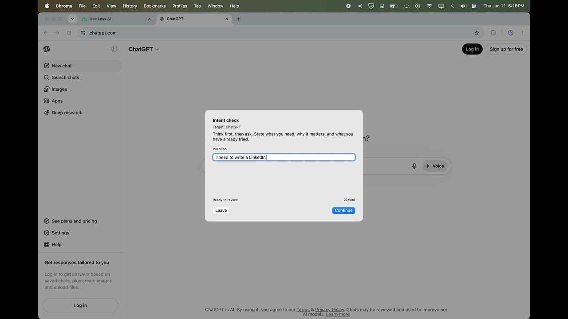Screen dimensions: 568x319
Task: Click the play circle menu bar icon
Action: pos(418,6)
